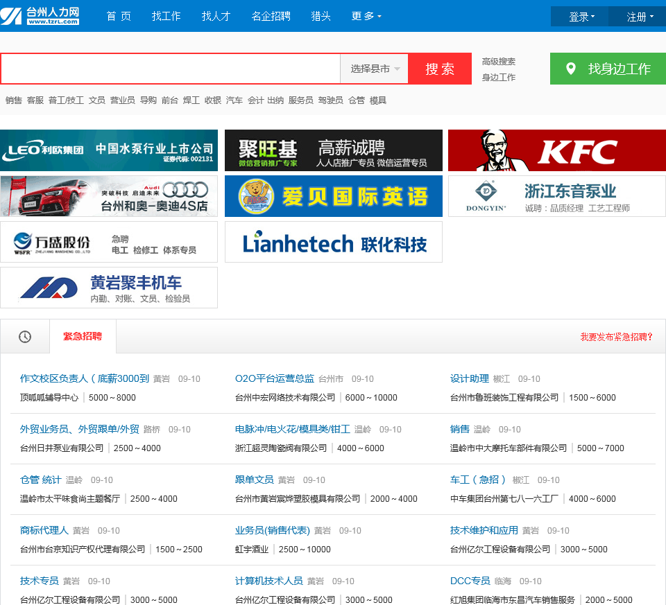Click the 汽车 hot keyword

234,100
